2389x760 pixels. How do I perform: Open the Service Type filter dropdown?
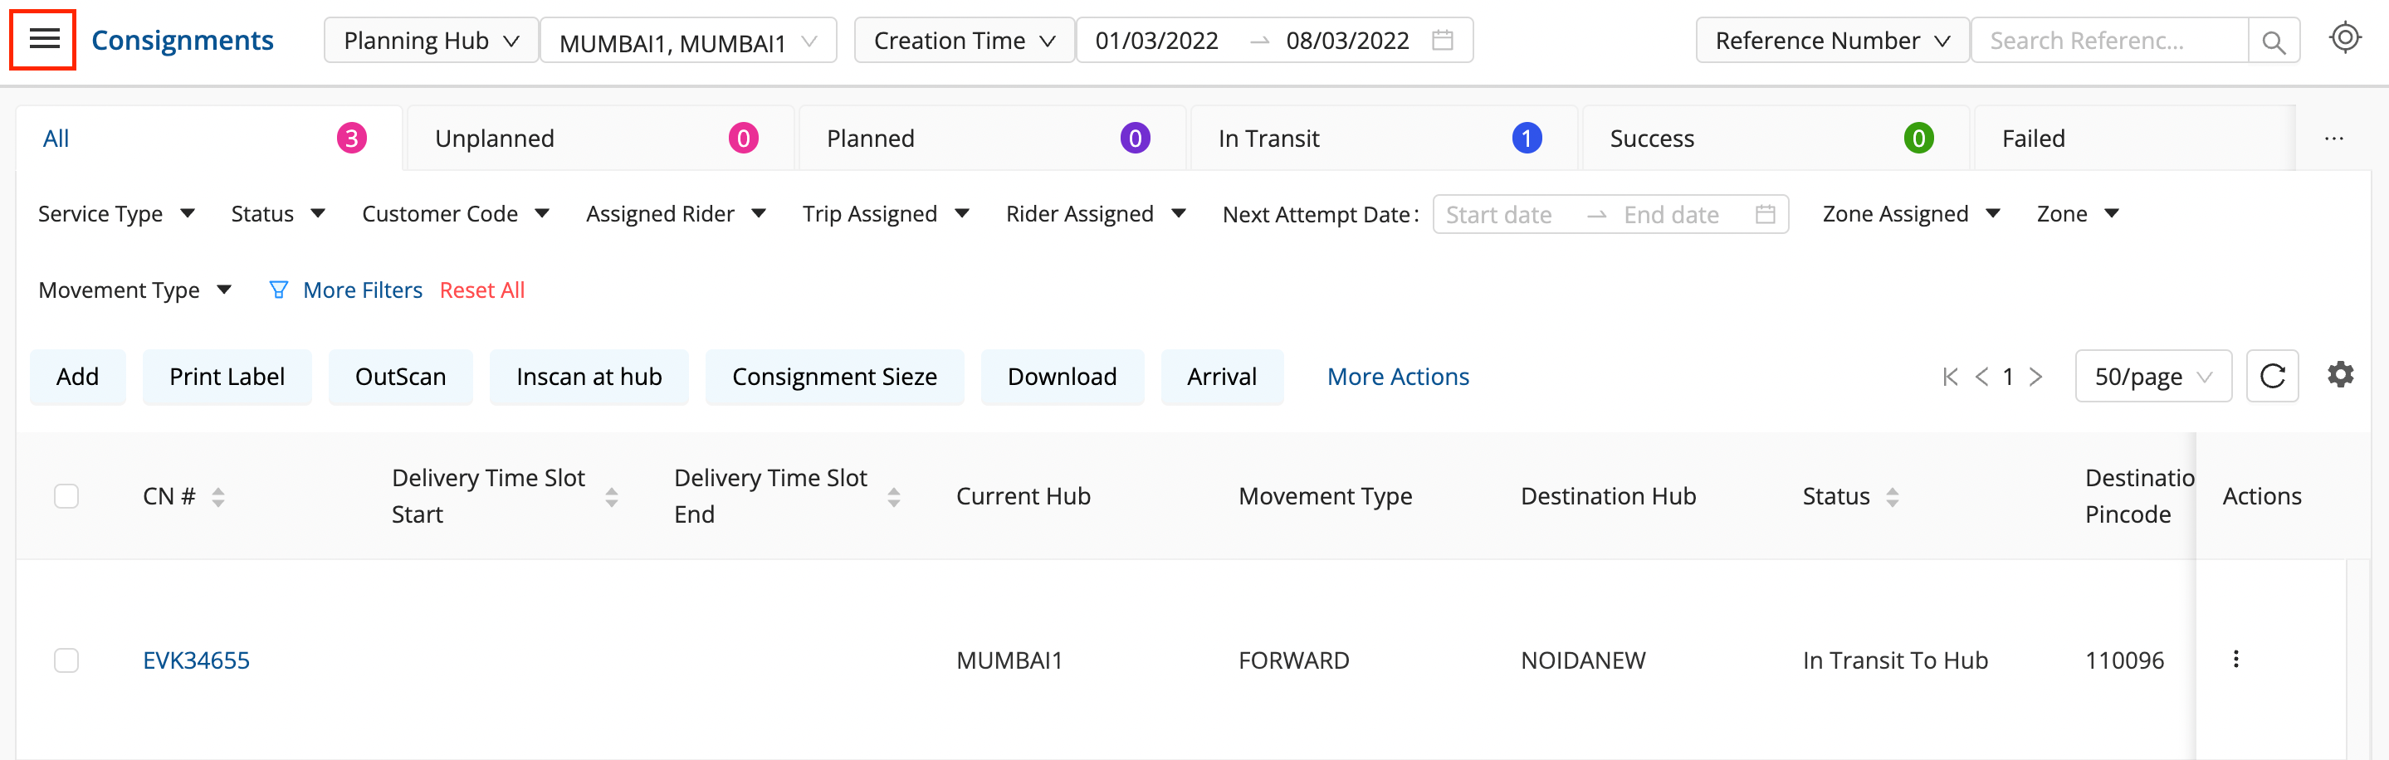click(x=116, y=214)
